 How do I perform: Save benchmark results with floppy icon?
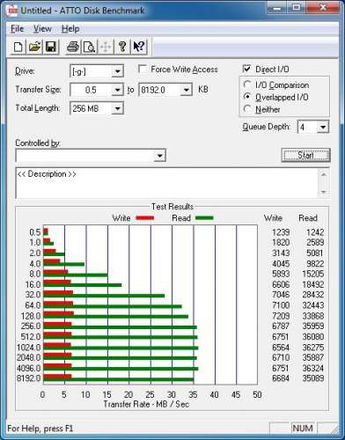tap(51, 47)
